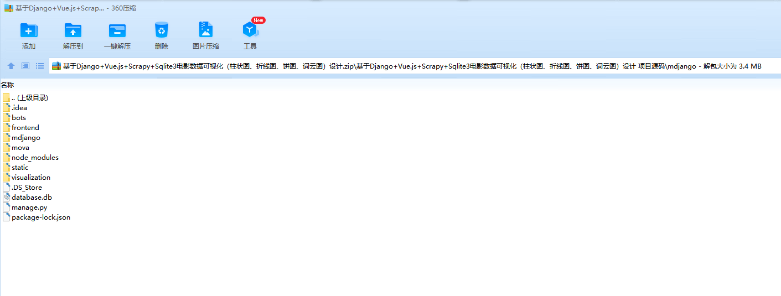Click the archive icon in the path bar
Image resolution: width=781 pixels, height=296 pixels.
[x=56, y=66]
